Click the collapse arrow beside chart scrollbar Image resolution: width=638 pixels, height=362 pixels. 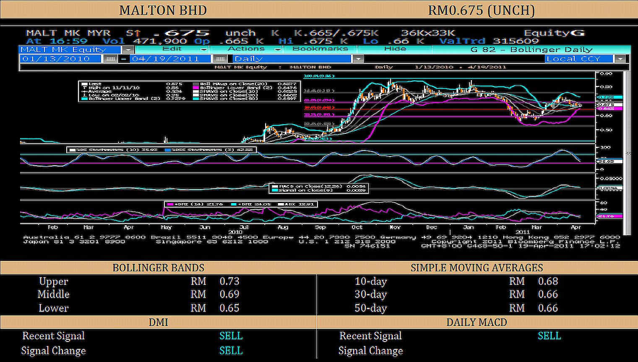coord(628,154)
